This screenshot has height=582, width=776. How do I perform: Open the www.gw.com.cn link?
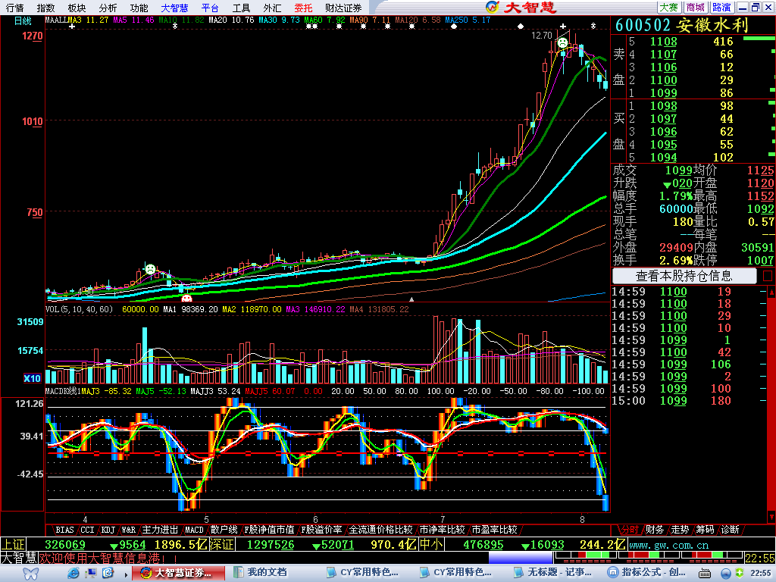pyautogui.click(x=668, y=545)
